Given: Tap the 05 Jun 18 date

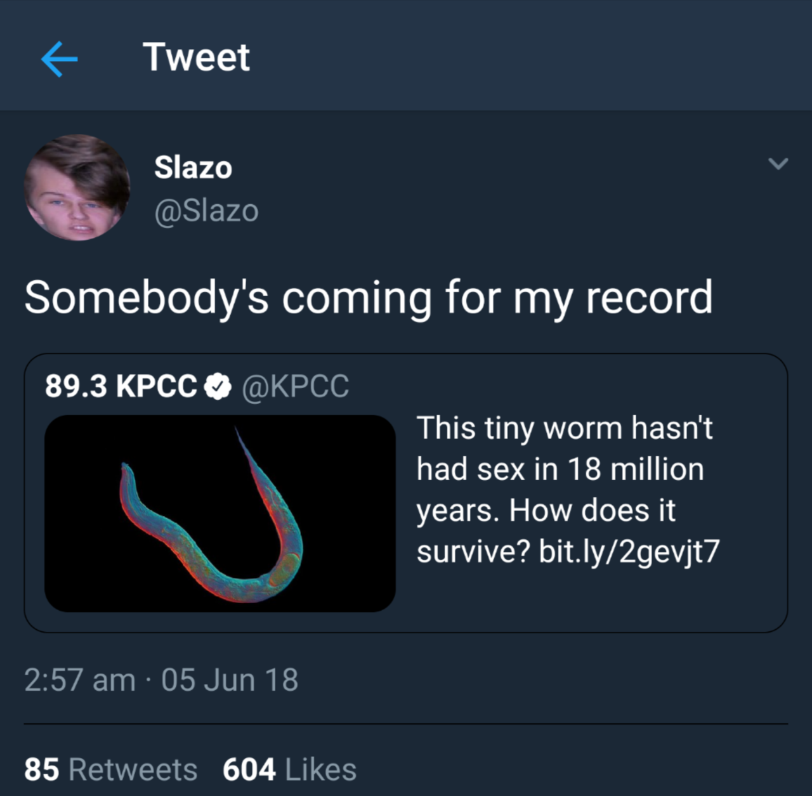Looking at the screenshot, I should coord(230,680).
